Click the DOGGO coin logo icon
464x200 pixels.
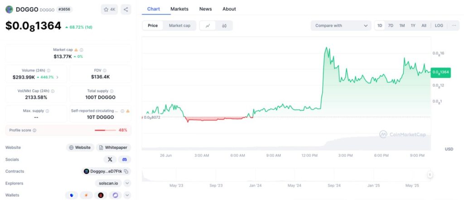click(10, 10)
